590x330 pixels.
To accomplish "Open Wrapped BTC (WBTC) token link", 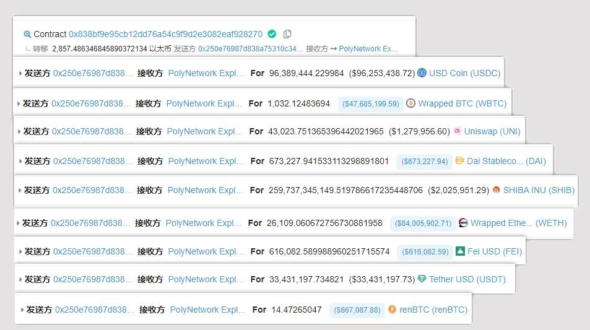I will (462, 103).
